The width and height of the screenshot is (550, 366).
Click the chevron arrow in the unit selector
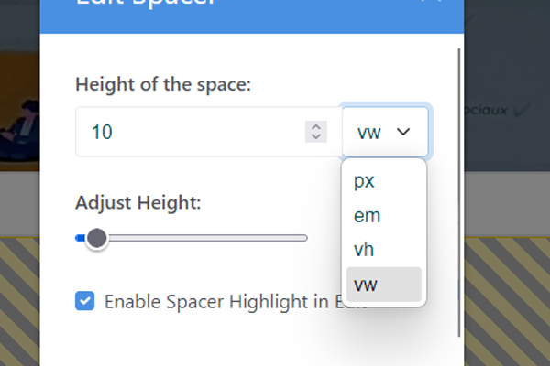403,132
